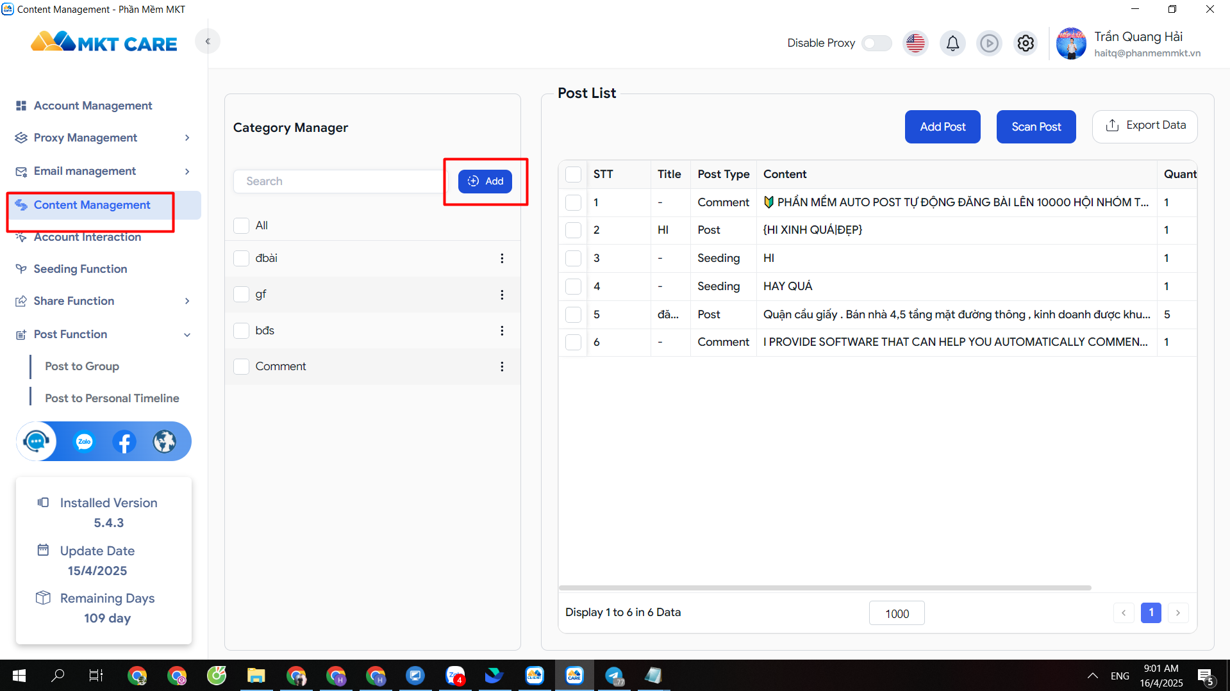This screenshot has width=1230, height=691.
Task: Collapse the sidebar with the chevron button
Action: pyautogui.click(x=208, y=42)
